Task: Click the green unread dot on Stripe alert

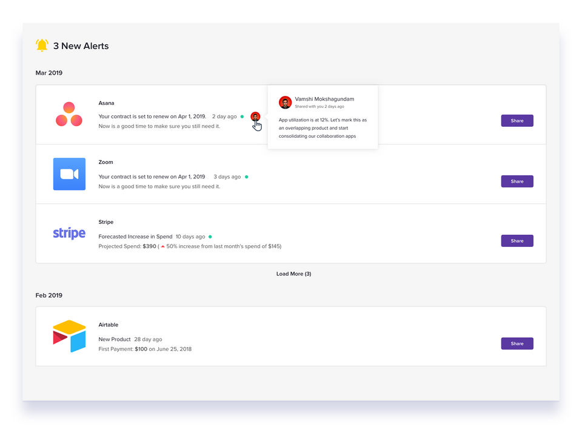Action: 210,236
